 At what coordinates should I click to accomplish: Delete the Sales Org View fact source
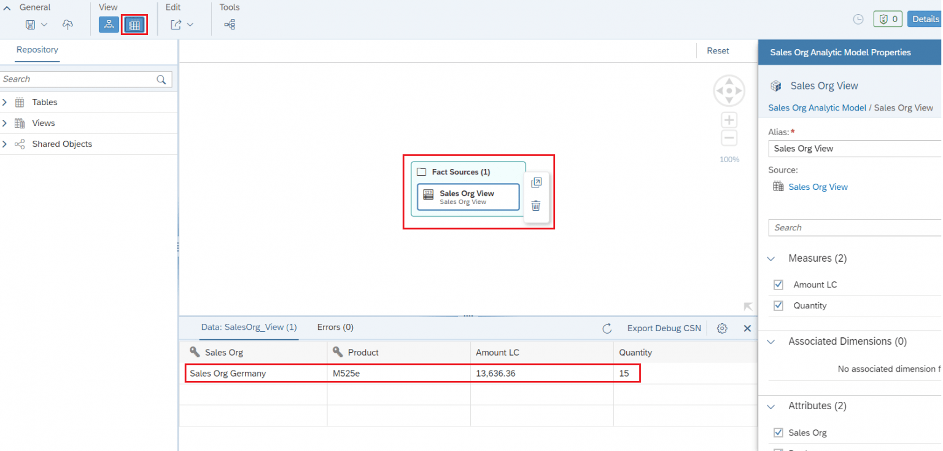(x=535, y=205)
